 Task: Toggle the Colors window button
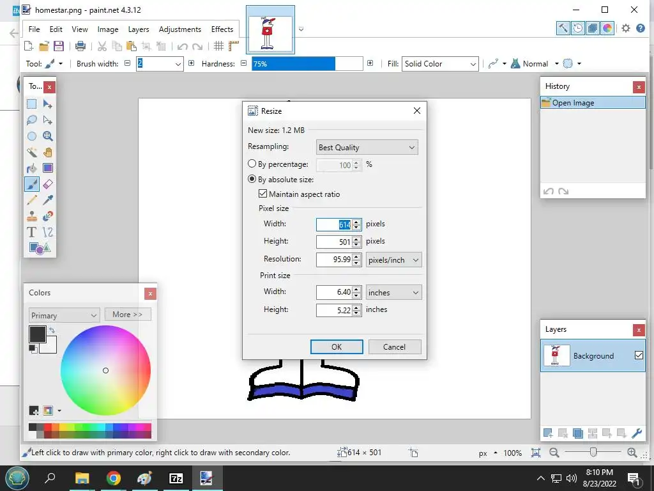pos(607,28)
